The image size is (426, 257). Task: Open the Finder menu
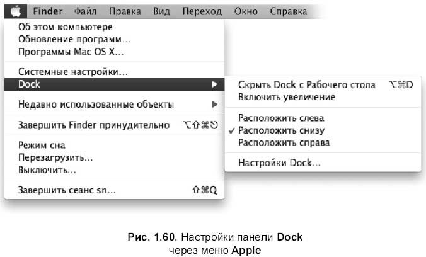(x=48, y=11)
